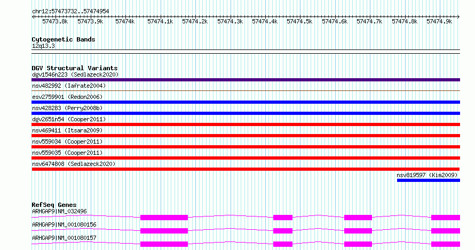Click the left arrowhead of the ruler

[33, 17]
